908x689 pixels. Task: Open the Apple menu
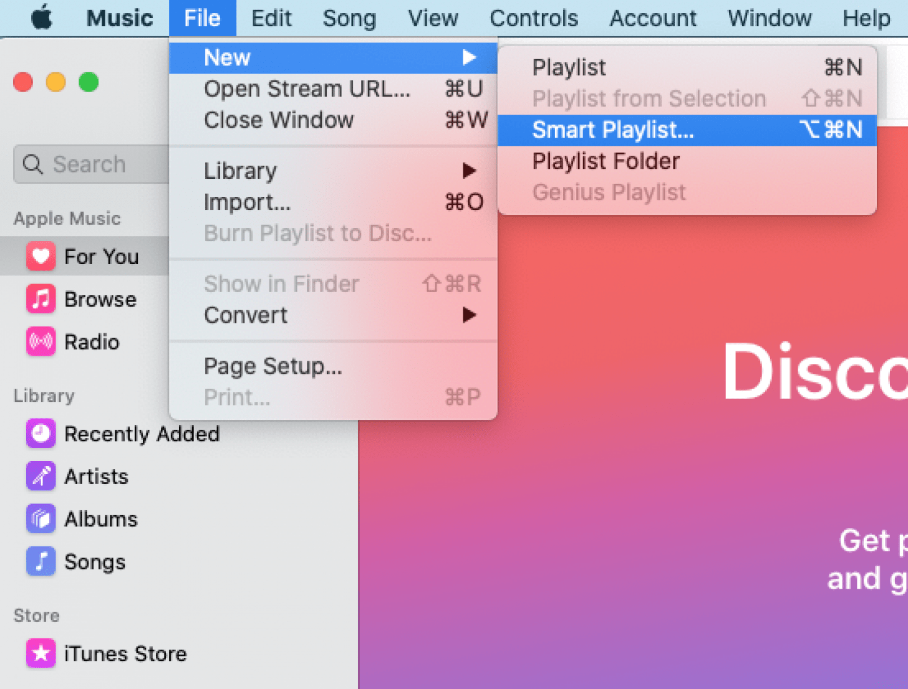coord(40,18)
